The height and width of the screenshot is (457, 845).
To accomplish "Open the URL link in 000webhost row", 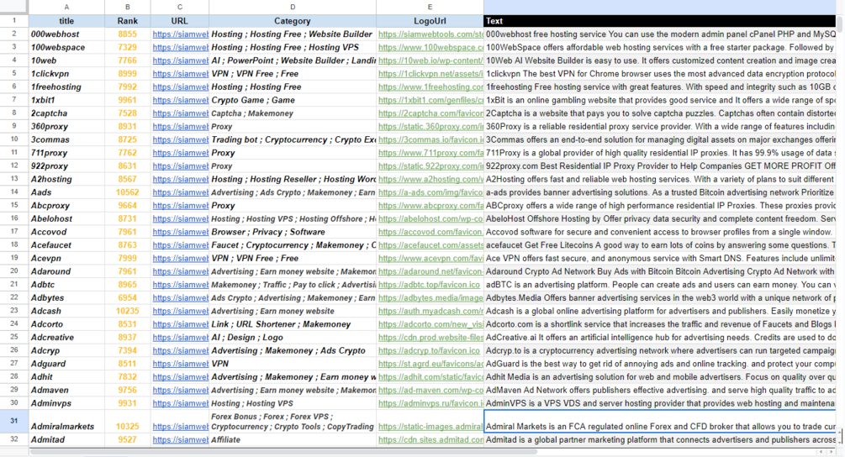I will click(181, 34).
